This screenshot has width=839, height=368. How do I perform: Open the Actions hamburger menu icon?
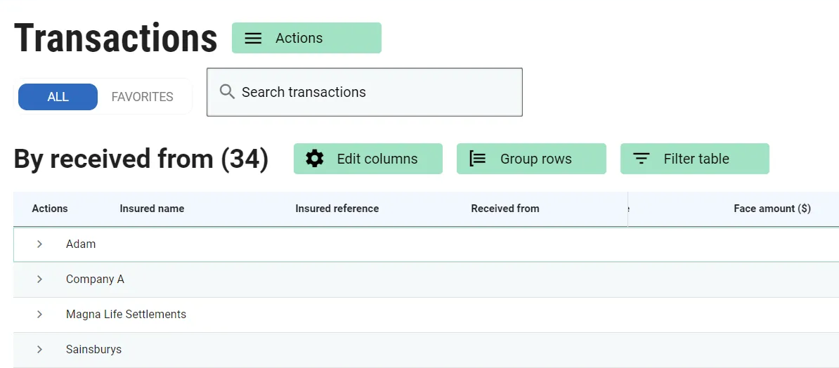[253, 39]
